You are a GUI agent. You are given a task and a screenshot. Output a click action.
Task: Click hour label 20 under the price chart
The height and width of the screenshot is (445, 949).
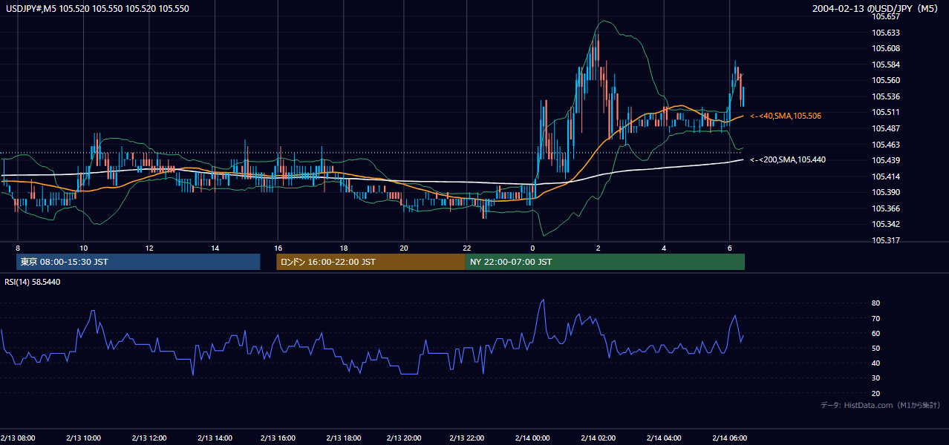click(405, 248)
